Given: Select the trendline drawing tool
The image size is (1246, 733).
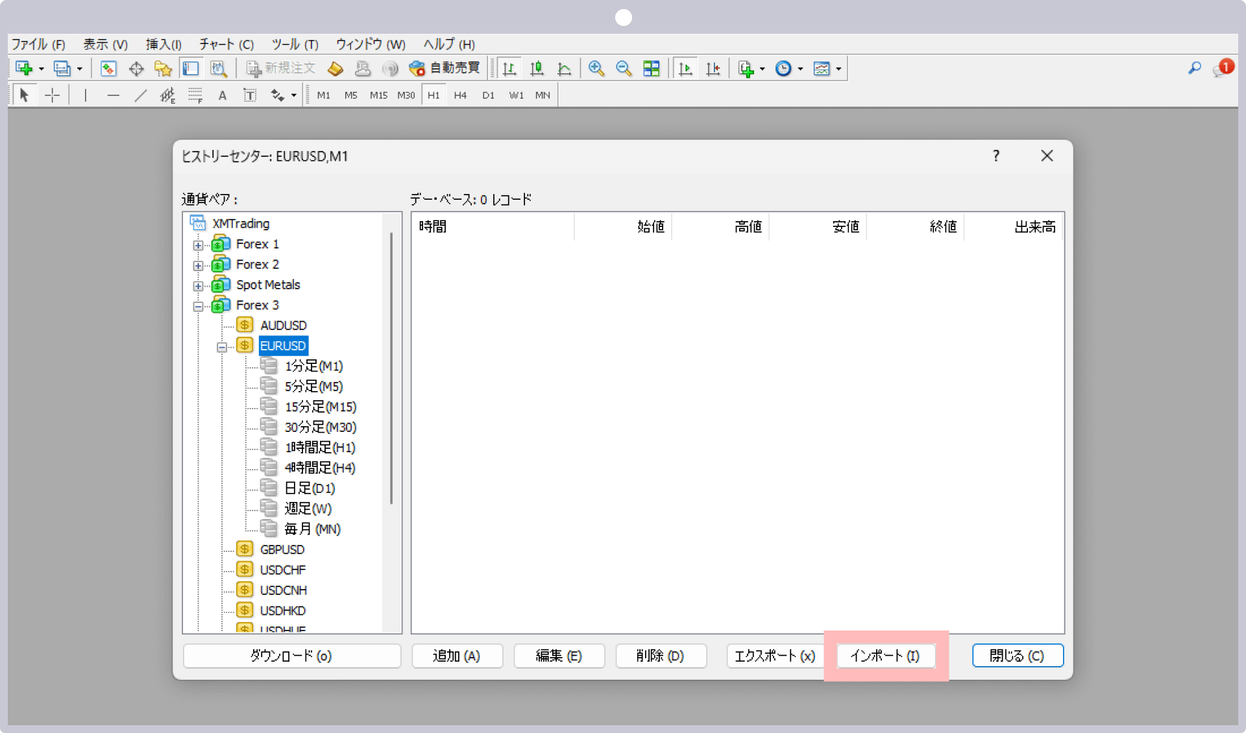Looking at the screenshot, I should pos(140,95).
